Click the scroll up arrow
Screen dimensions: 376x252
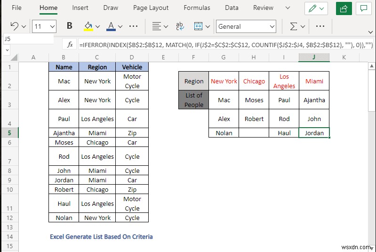371,66
